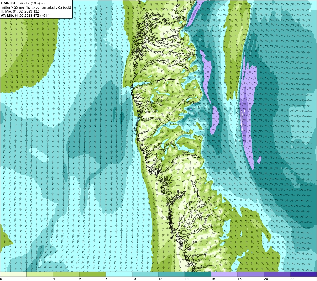
Task: Select the 2–4 m/s light green swatch
Action: pos(40,274)
